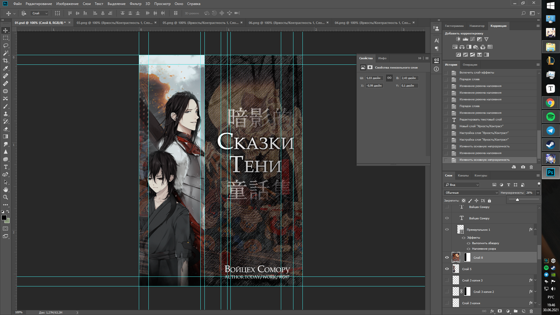The height and width of the screenshot is (315, 560).
Task: Create new layer icon in Layers panel
Action: pos(523,311)
